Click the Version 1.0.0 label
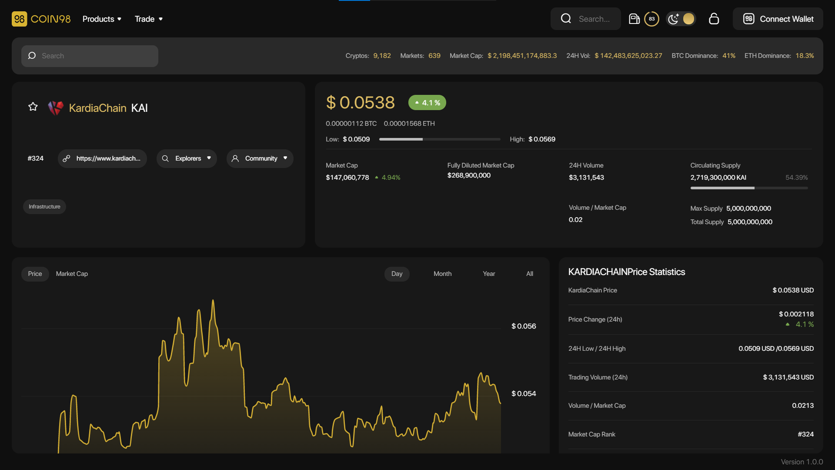The image size is (835, 470). (x=802, y=462)
